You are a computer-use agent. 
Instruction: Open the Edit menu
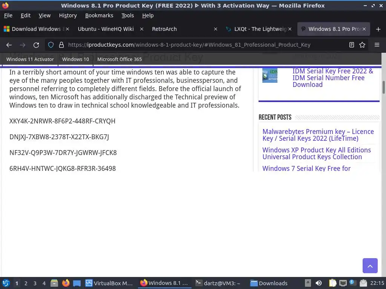26,15
